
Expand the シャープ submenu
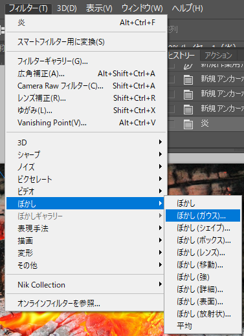click(x=86, y=154)
